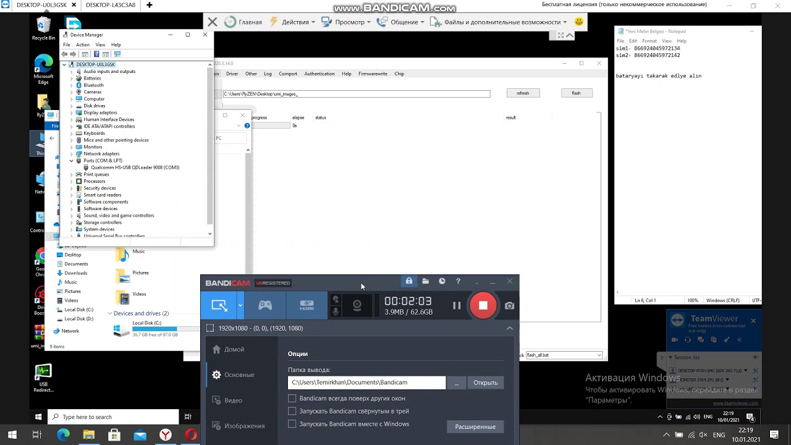791x445 pixels.
Task: Stop the Bandicam recording
Action: pos(483,305)
